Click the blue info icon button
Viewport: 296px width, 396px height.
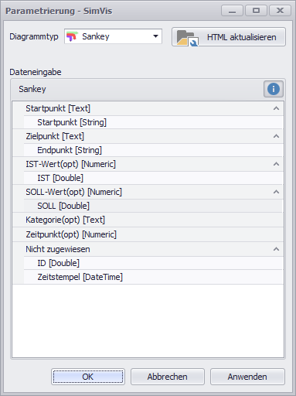click(x=274, y=89)
